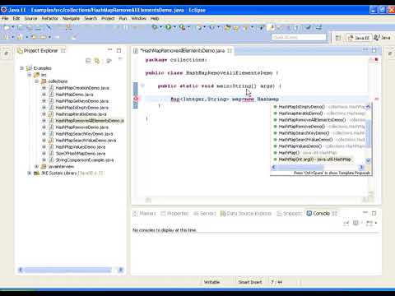
Task: Open the File menu
Action: [5, 18]
